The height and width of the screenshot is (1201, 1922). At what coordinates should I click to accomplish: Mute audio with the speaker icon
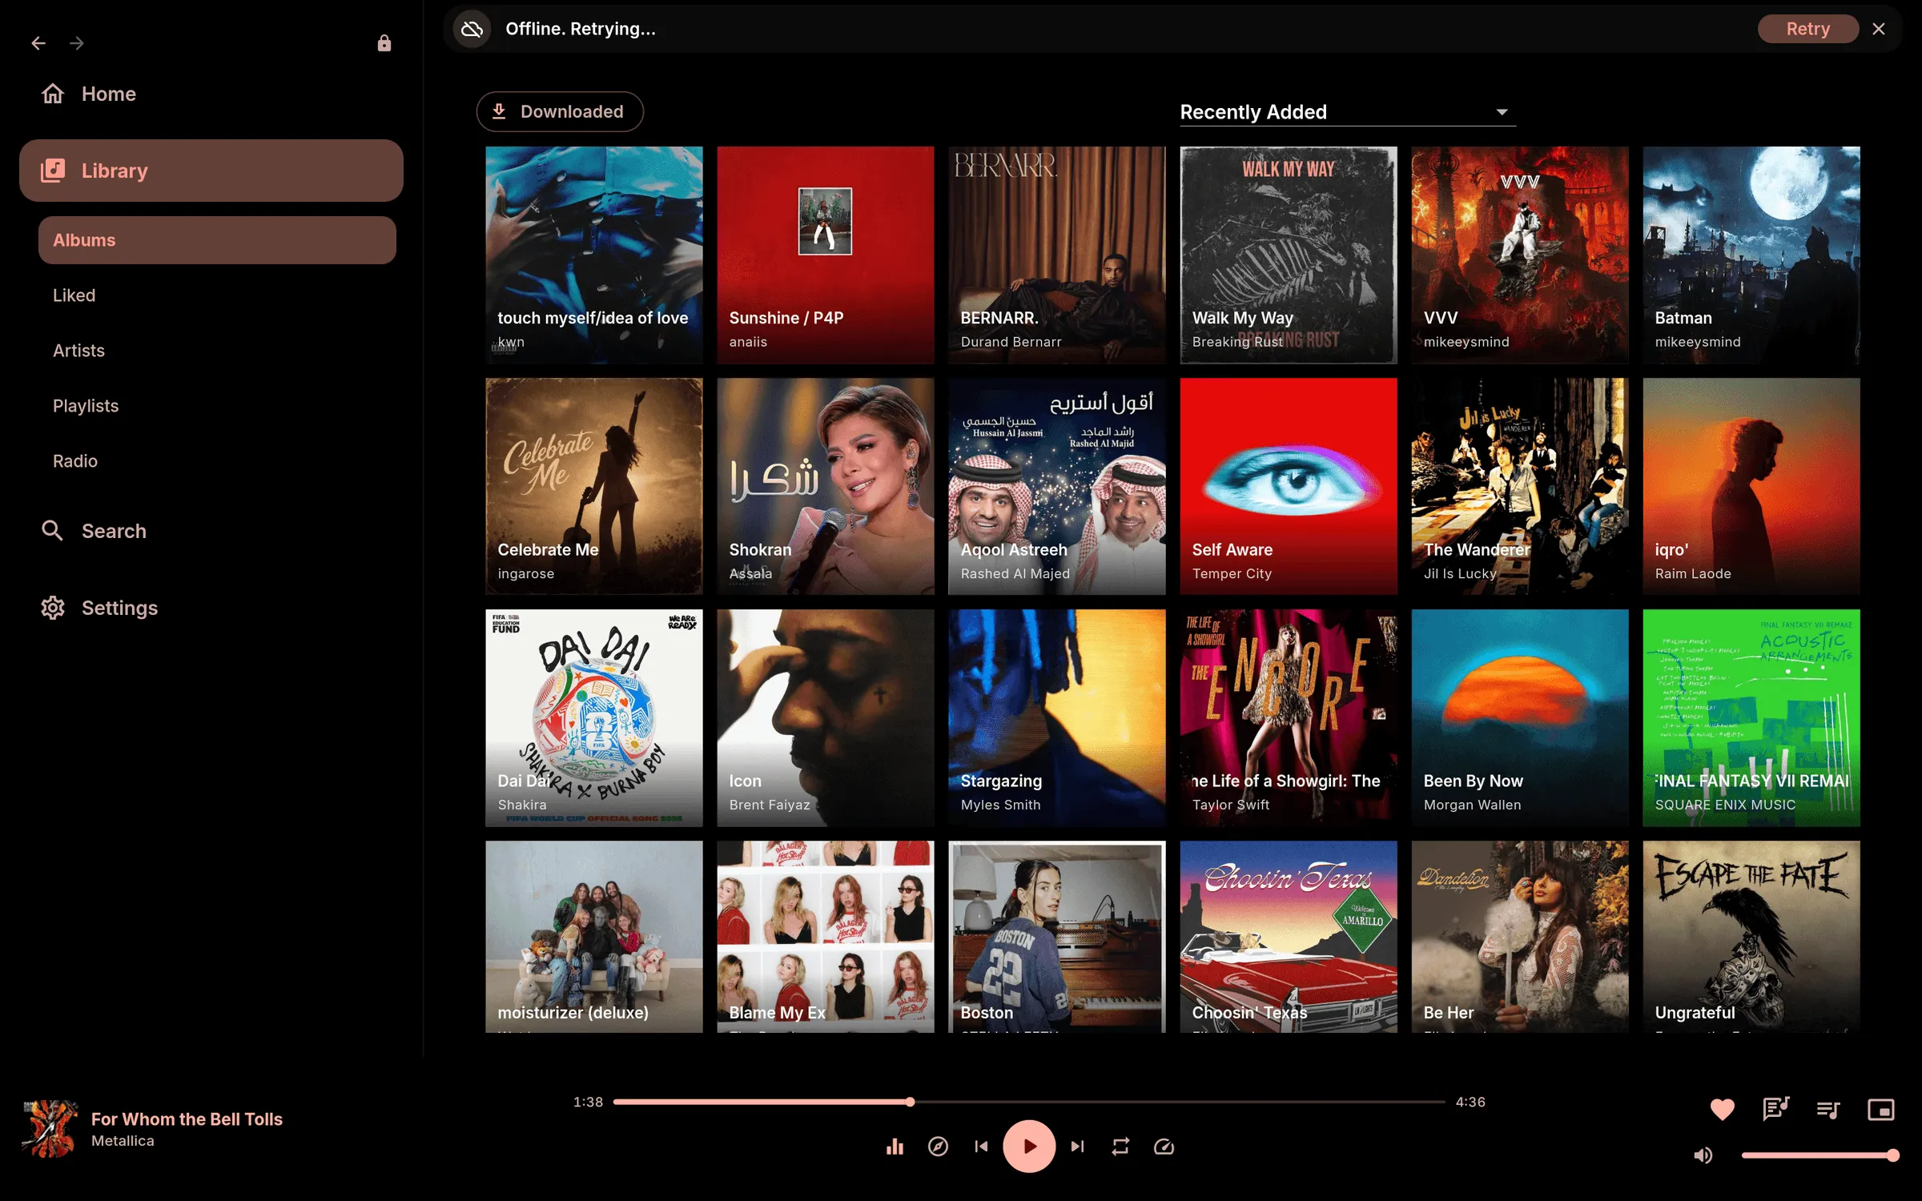pos(1703,1155)
